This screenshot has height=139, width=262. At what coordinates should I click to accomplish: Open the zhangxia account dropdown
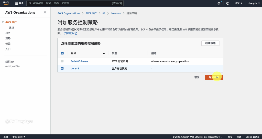(254, 3)
